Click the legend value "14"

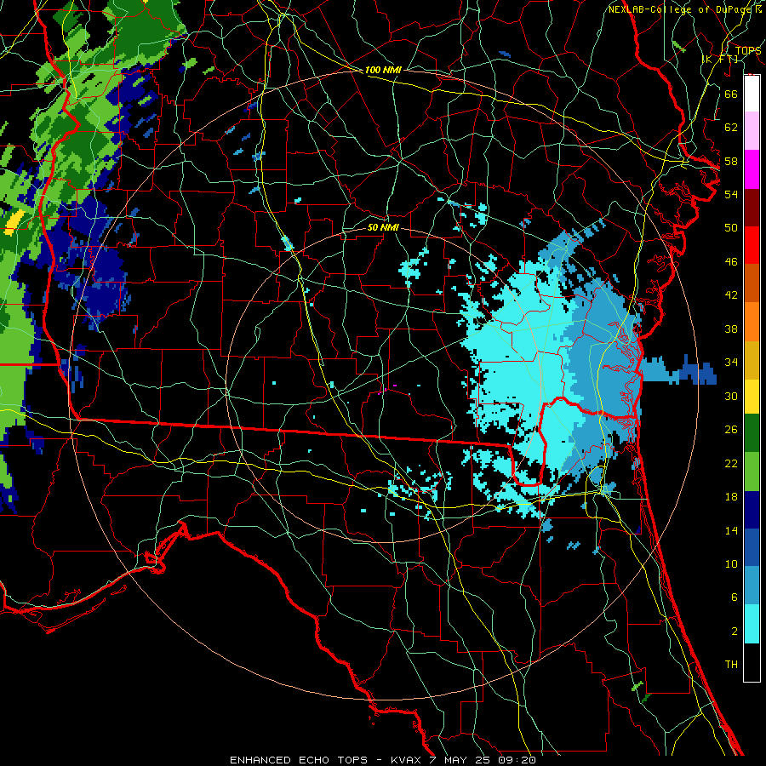pyautogui.click(x=731, y=530)
